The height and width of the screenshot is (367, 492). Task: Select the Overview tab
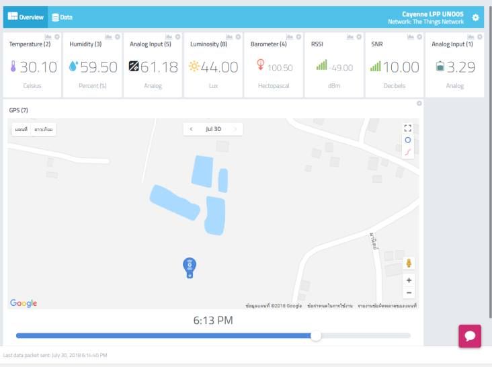point(26,17)
